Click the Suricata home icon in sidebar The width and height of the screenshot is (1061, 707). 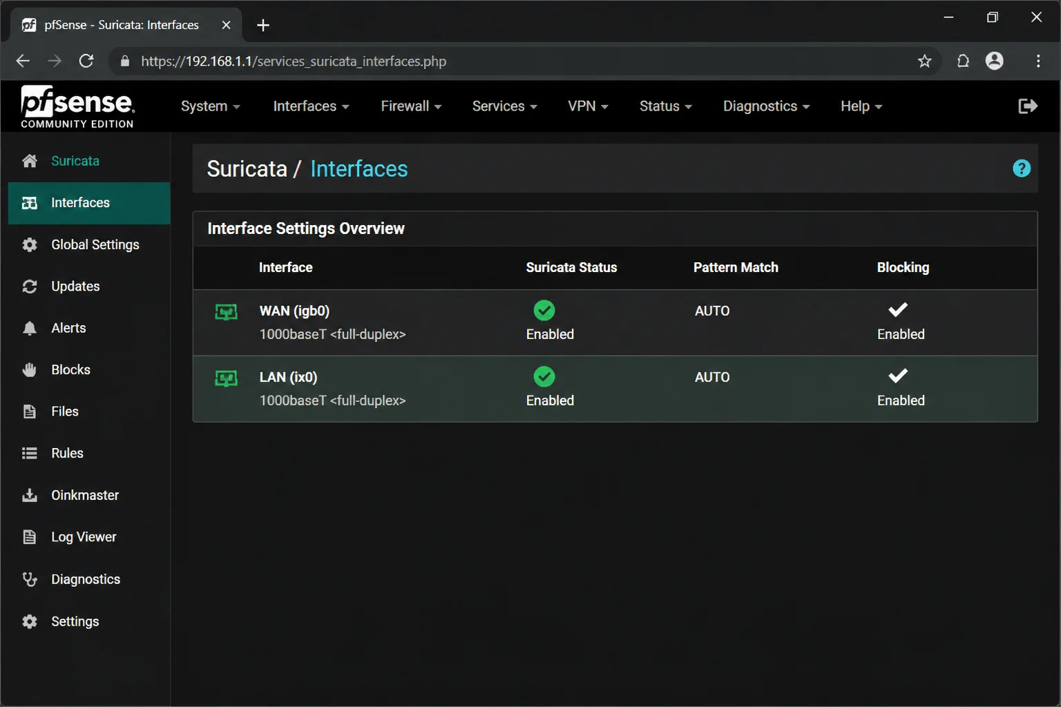pos(30,161)
